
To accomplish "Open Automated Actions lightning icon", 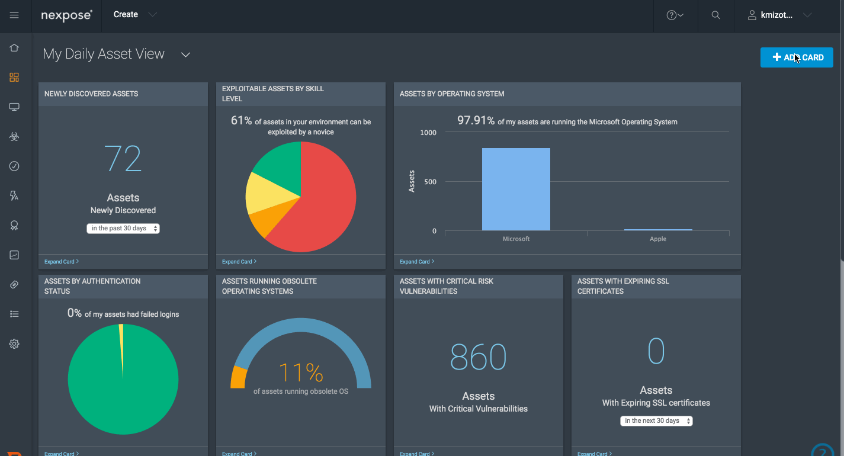I will pyautogui.click(x=14, y=196).
